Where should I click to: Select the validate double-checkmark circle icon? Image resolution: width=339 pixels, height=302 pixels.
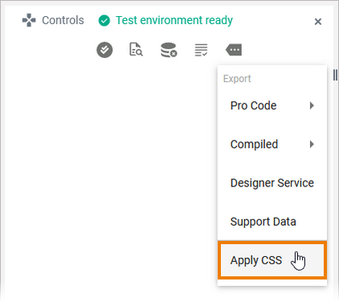click(104, 50)
